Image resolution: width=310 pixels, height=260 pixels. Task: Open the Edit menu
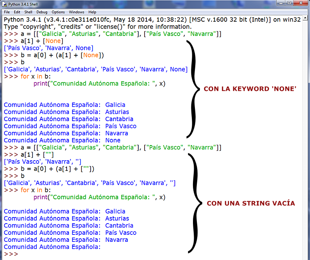tap(17, 12)
